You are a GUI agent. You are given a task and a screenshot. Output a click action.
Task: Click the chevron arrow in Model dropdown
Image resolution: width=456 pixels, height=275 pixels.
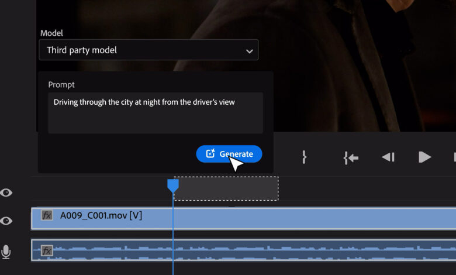coord(249,51)
